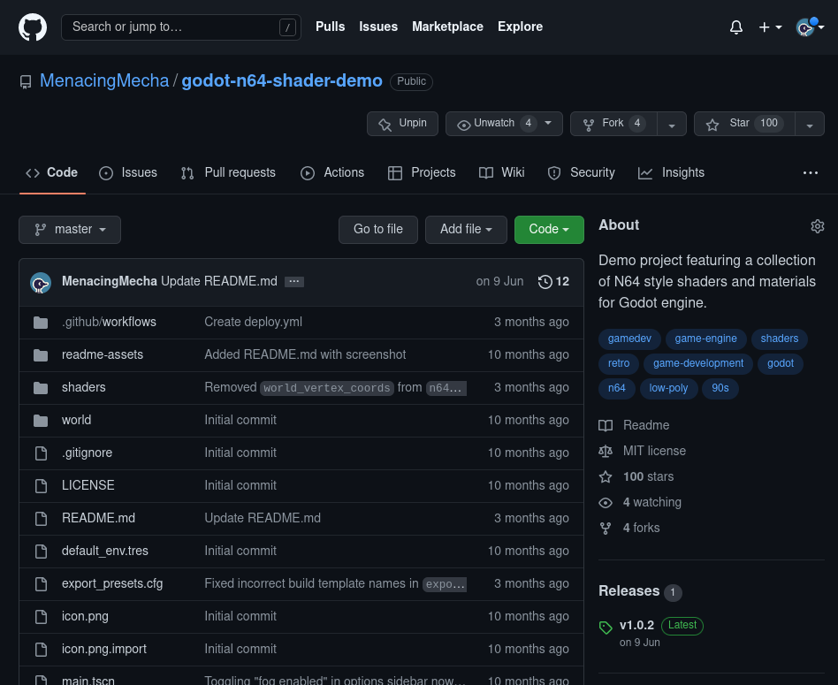This screenshot has width=838, height=685.
Task: View 12 commits history
Action: tap(553, 282)
